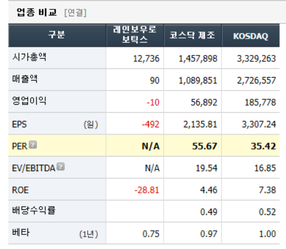Image resolution: width=286 pixels, height=249 pixels.
Task: Click the (1년) period label
Action: click(88, 234)
